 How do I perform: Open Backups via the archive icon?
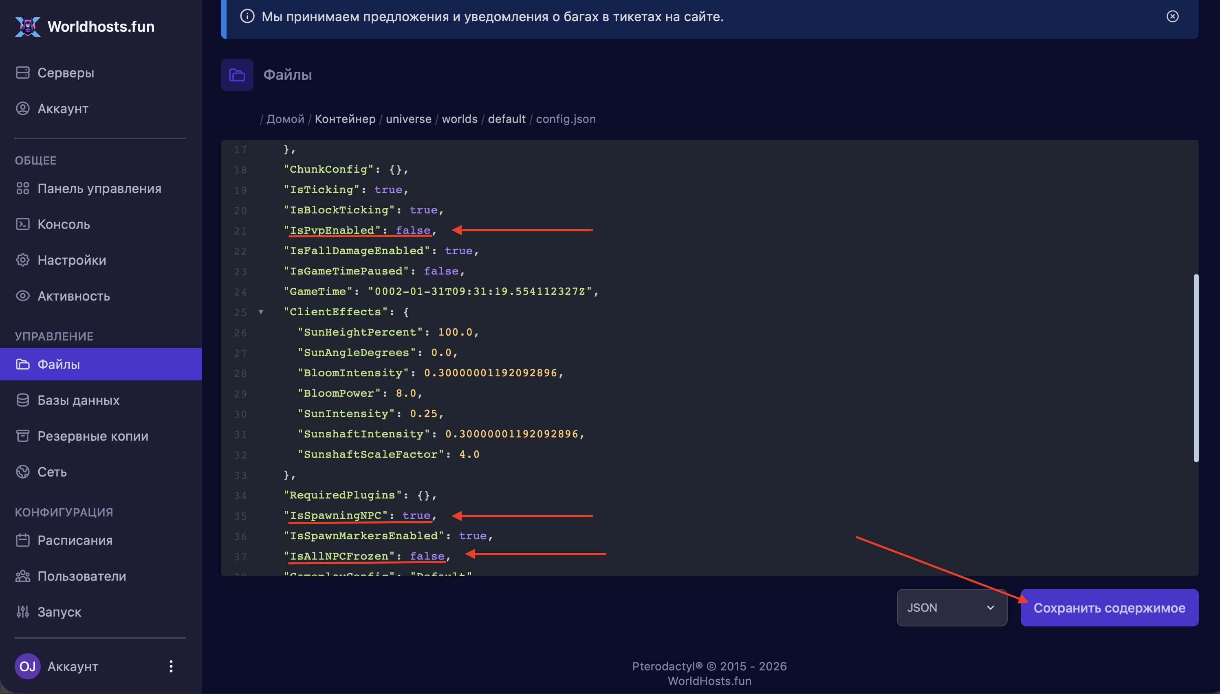(22, 436)
